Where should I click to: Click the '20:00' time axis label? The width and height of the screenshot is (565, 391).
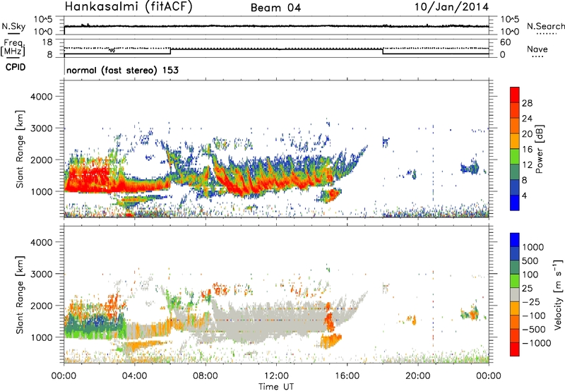[418, 376]
